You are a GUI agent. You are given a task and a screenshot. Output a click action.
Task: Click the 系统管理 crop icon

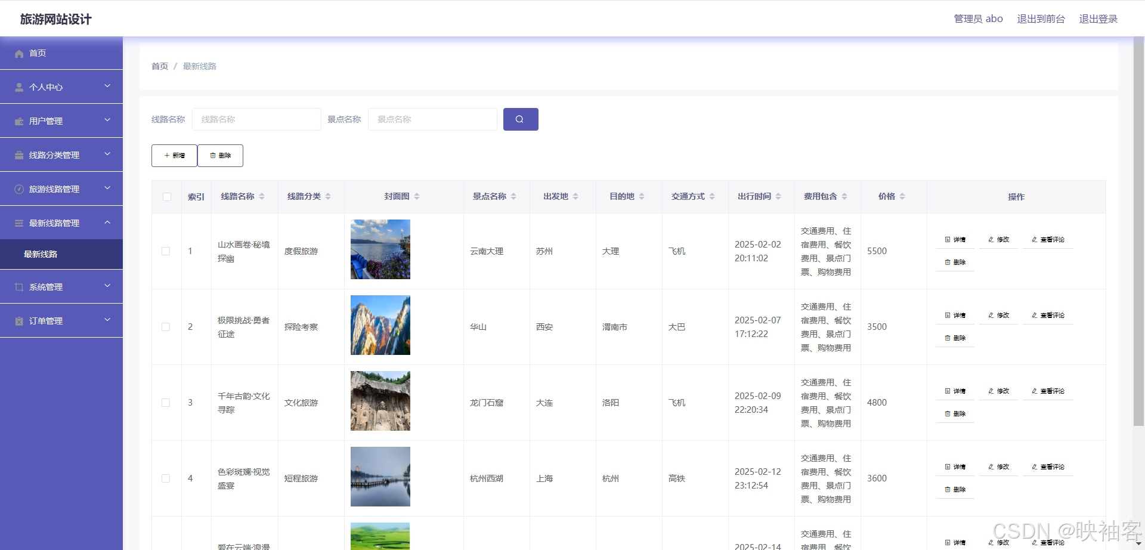pos(19,287)
